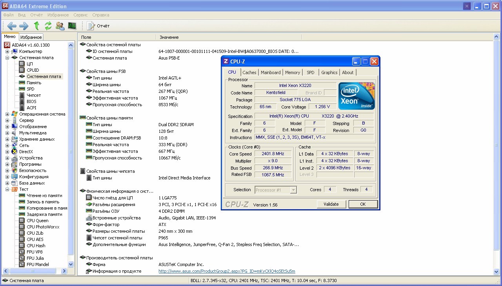502x286 pixels.
Task: Switch to the Меню sidebar tab
Action: pyautogui.click(x=10, y=36)
